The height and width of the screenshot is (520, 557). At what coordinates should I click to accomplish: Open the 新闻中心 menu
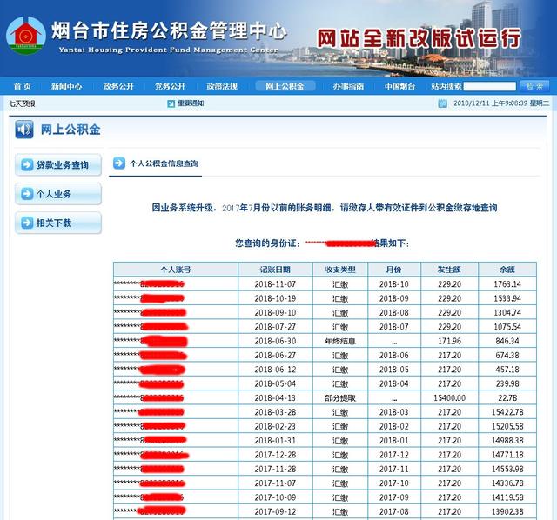[66, 86]
